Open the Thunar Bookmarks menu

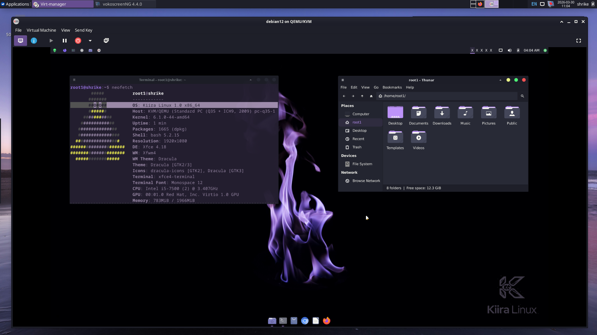click(392, 87)
